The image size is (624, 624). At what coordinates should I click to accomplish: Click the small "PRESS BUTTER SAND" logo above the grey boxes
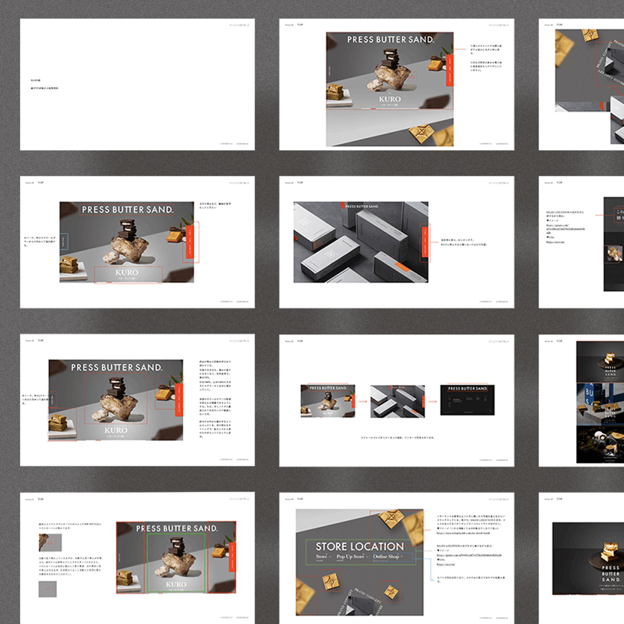[x=362, y=206]
